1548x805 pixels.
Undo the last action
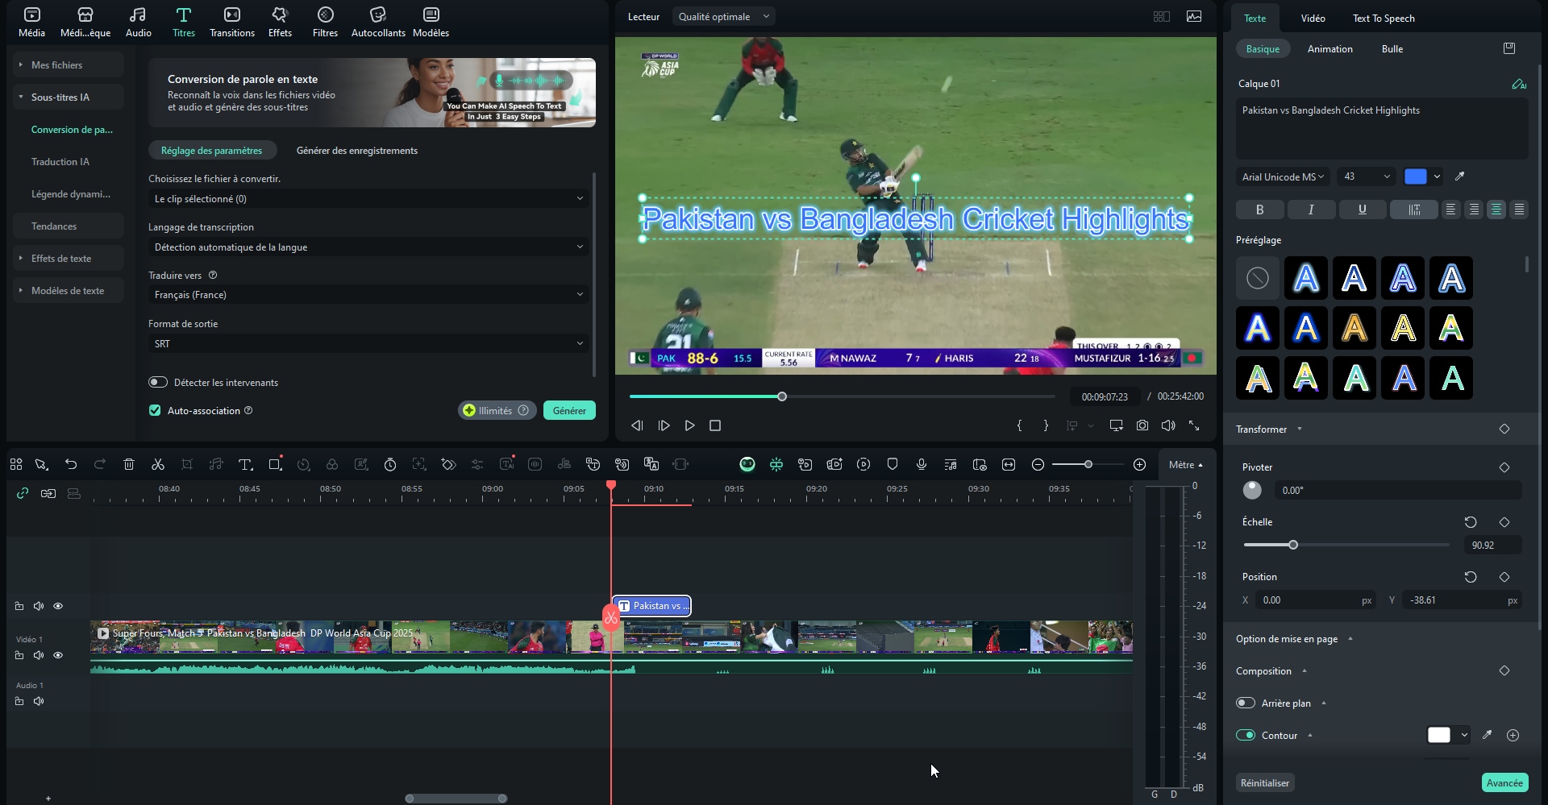pos(70,464)
